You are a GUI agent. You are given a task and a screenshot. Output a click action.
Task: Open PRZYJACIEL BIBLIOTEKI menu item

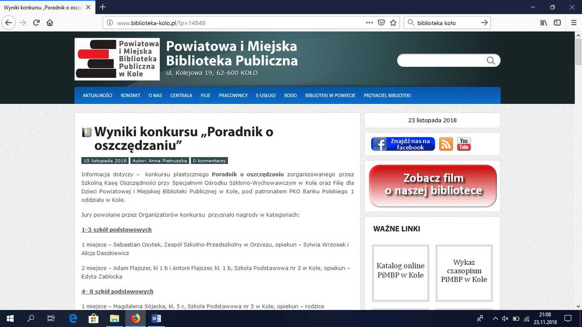coord(387,95)
